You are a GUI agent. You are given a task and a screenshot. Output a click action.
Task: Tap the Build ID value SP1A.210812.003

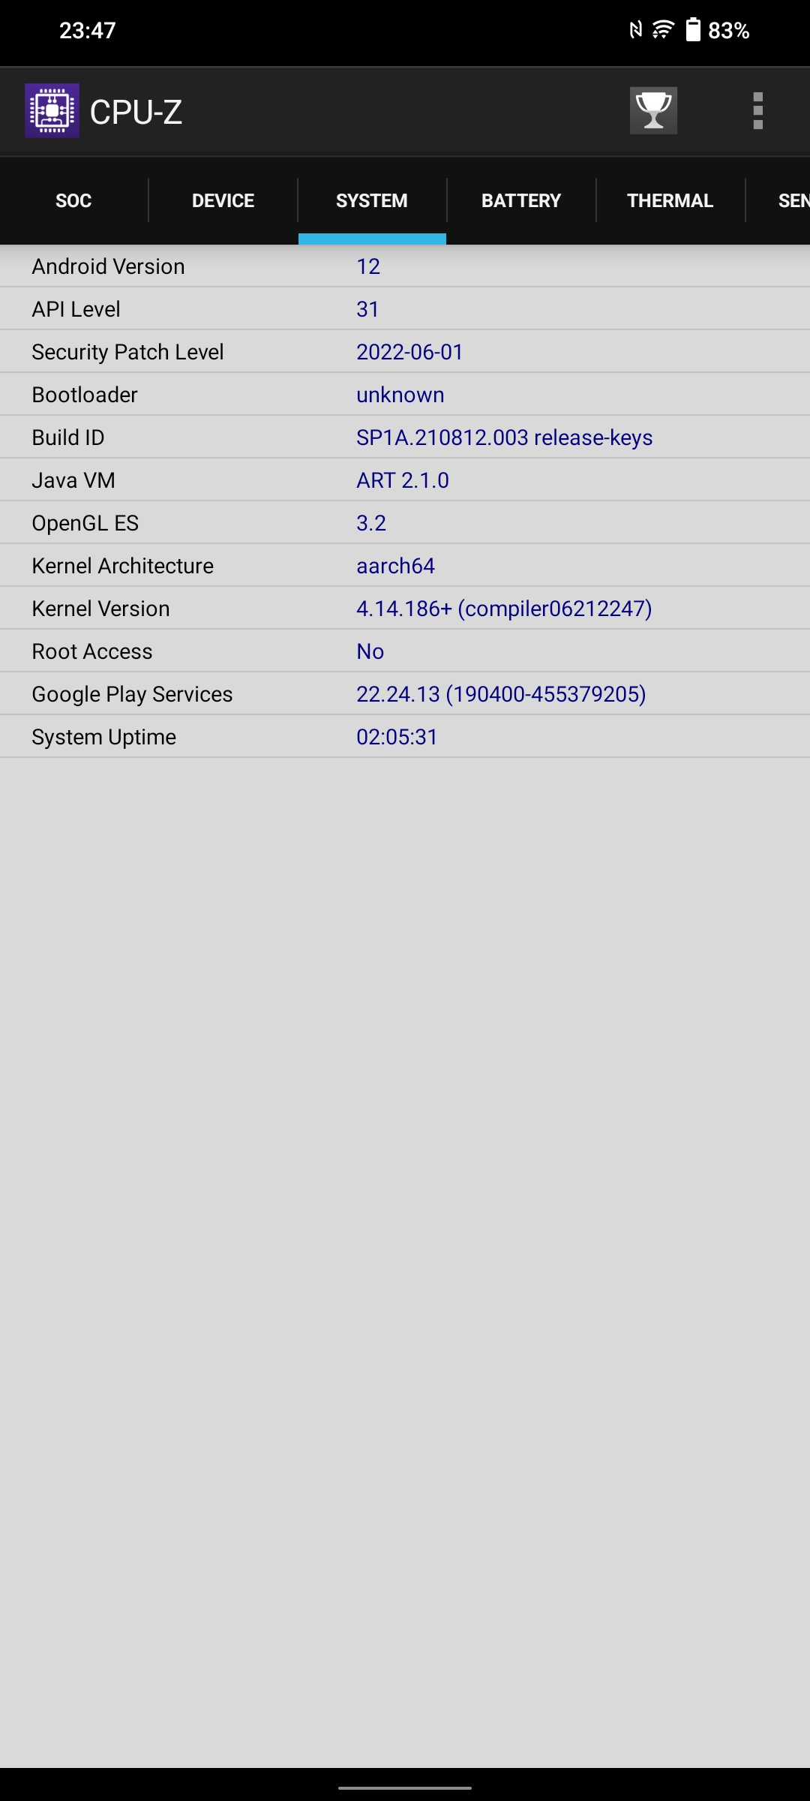[x=442, y=437]
